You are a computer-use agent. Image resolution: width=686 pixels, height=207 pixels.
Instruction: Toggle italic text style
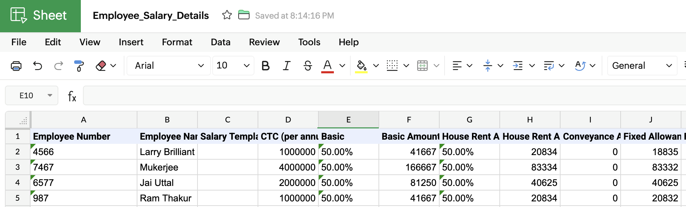(287, 66)
